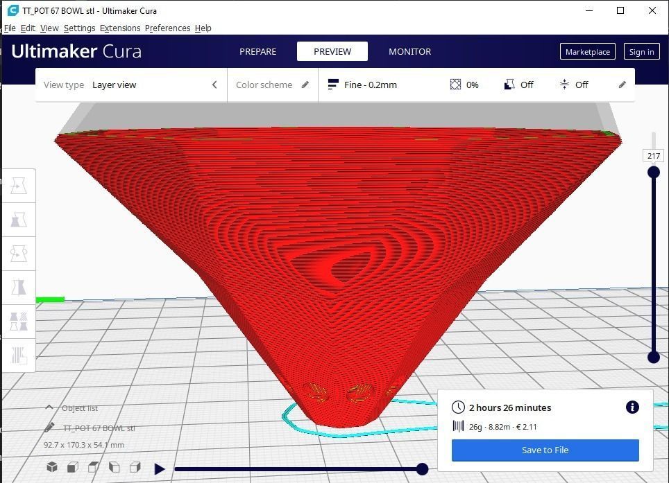This screenshot has height=483, width=669.
Task: Switch to top camera view cube
Action: click(94, 467)
